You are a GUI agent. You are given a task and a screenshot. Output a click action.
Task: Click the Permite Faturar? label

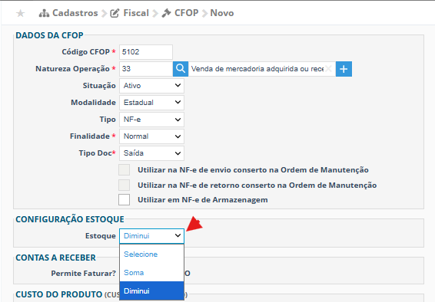coord(83,273)
